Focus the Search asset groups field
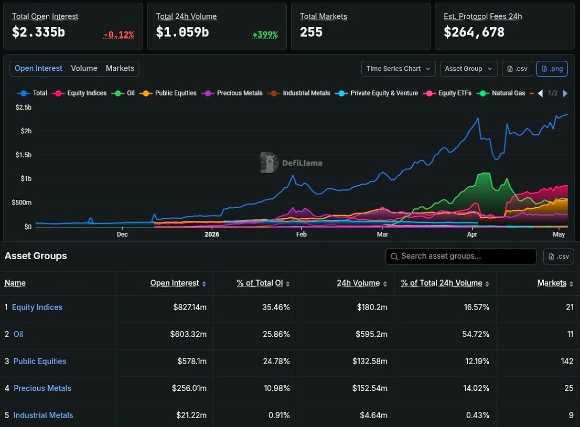This screenshot has width=580, height=427. point(461,257)
